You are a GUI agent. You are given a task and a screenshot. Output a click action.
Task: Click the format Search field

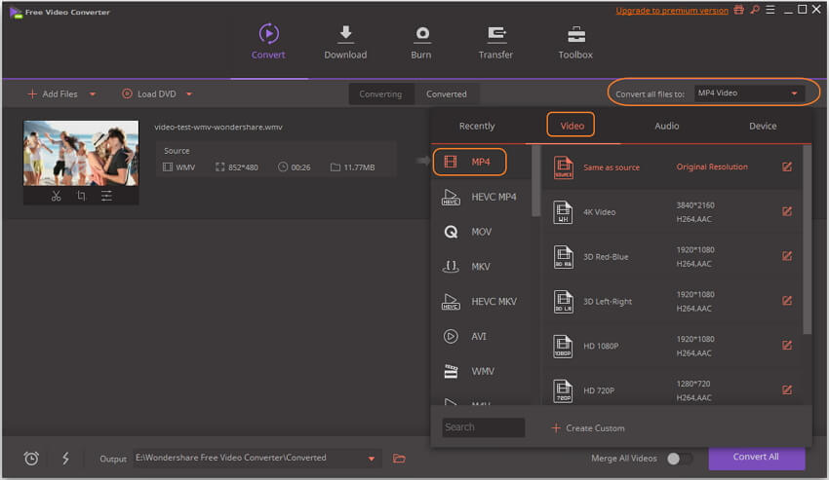[483, 427]
